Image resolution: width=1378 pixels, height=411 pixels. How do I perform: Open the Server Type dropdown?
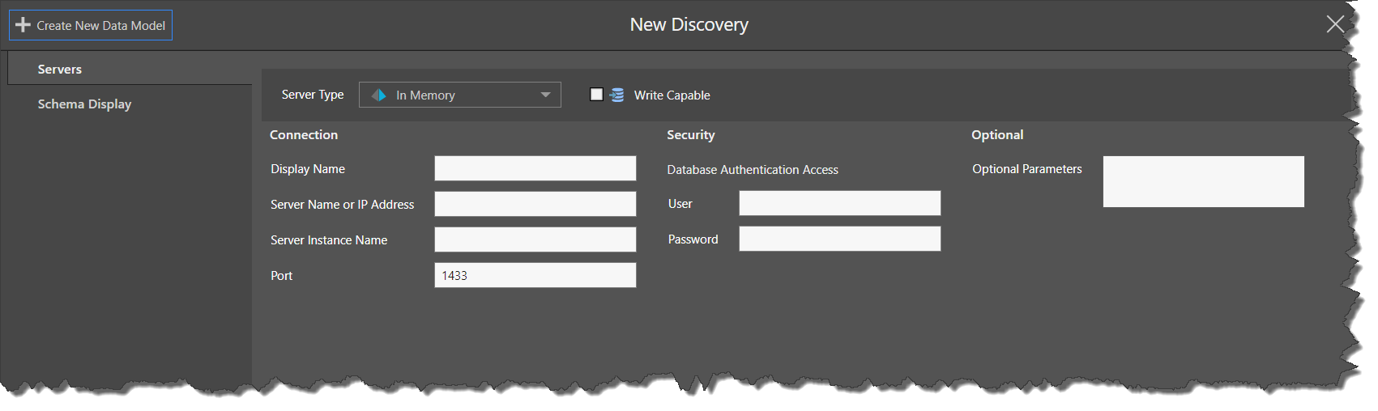tap(460, 95)
